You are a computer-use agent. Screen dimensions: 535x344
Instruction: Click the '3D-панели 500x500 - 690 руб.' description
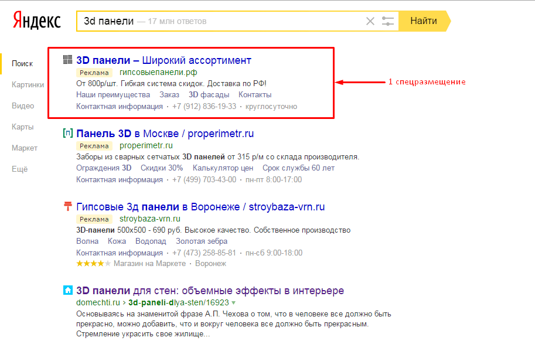pos(213,230)
